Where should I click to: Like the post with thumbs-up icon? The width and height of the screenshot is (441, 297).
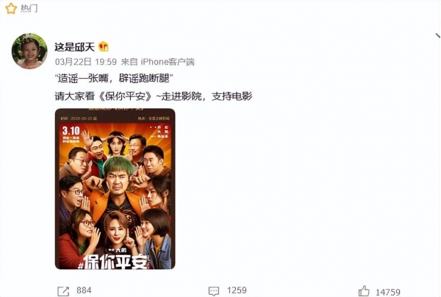(364, 291)
